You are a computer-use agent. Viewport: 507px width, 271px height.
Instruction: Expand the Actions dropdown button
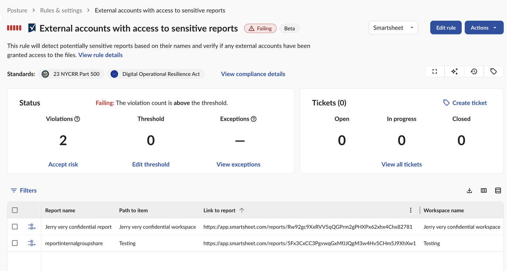click(484, 28)
